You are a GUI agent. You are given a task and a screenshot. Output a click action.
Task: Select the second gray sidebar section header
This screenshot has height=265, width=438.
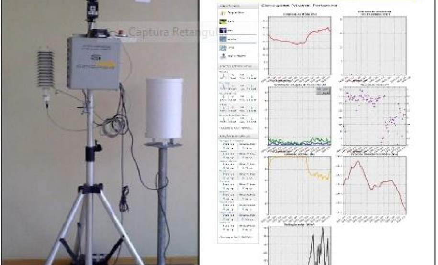(238, 66)
